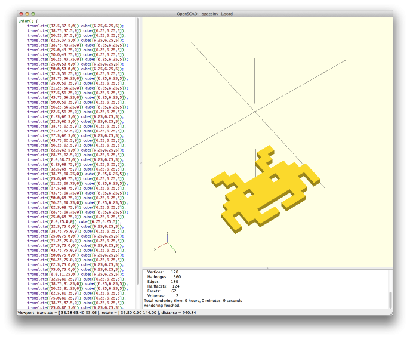Click line 'translate([25.0,50.0,0])'
410x339 pixels.
[x=75, y=64]
